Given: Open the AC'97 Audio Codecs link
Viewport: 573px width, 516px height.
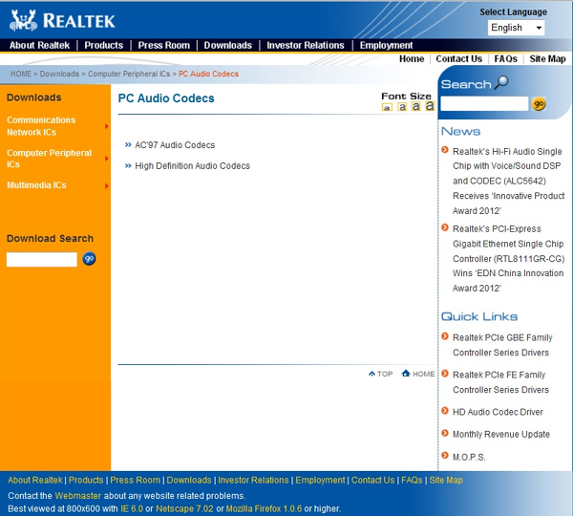Looking at the screenshot, I should pyautogui.click(x=175, y=145).
